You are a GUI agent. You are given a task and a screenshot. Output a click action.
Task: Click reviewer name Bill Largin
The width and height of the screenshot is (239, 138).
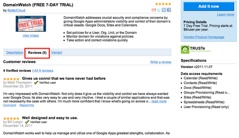15,122
